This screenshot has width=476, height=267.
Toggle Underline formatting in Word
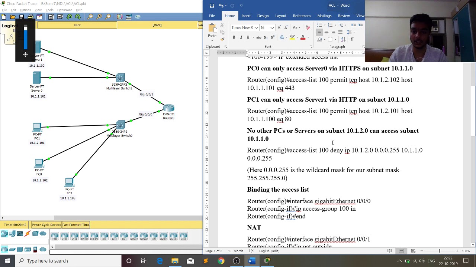click(248, 37)
